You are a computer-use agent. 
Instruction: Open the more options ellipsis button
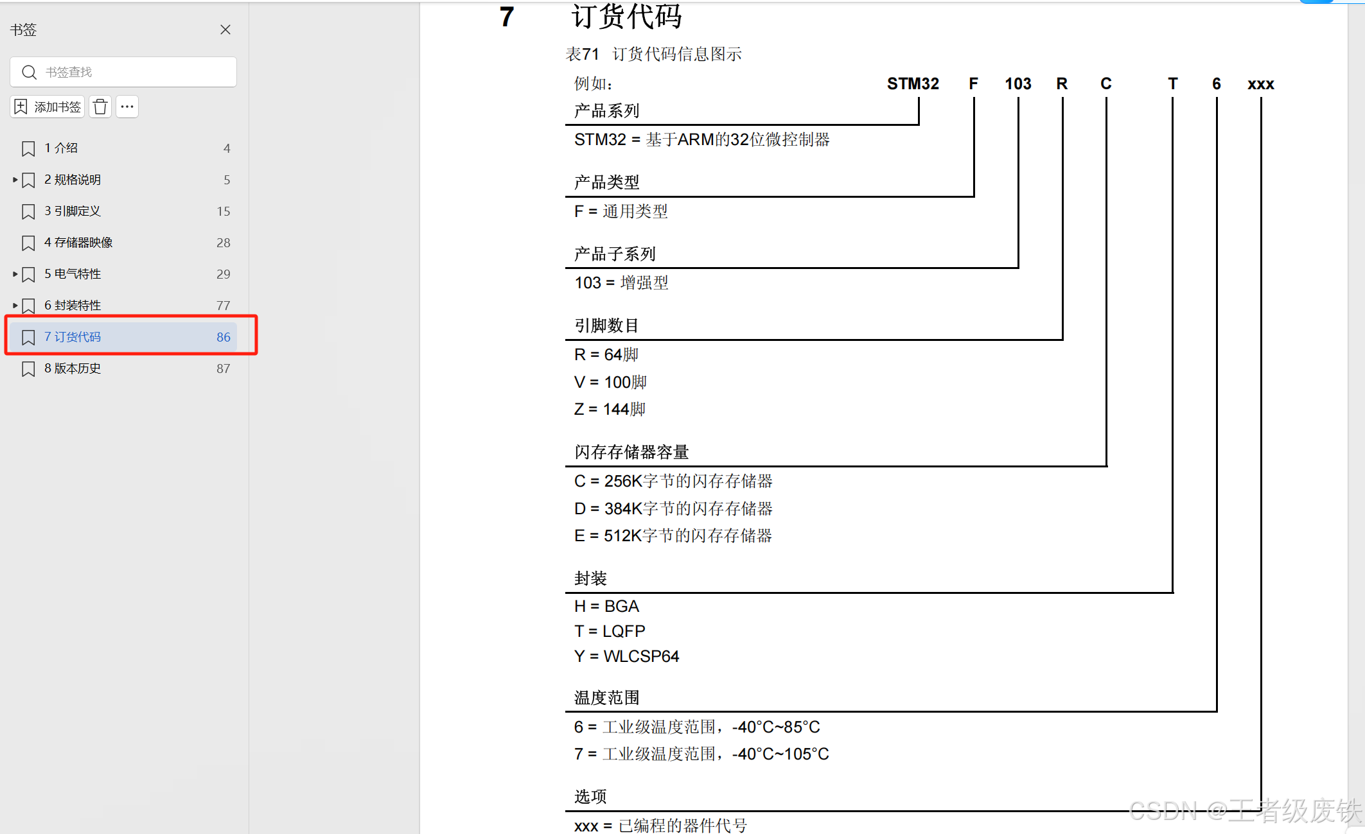[x=127, y=107]
